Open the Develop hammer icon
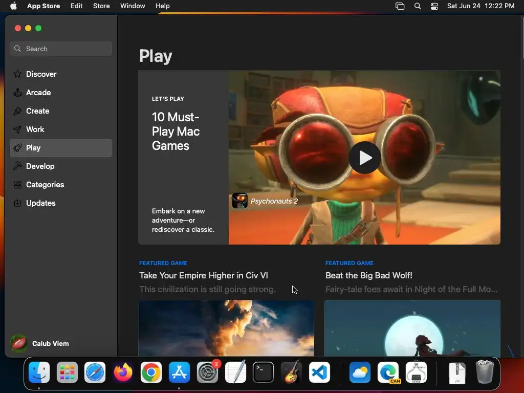Image resolution: width=524 pixels, height=393 pixels. [17, 166]
